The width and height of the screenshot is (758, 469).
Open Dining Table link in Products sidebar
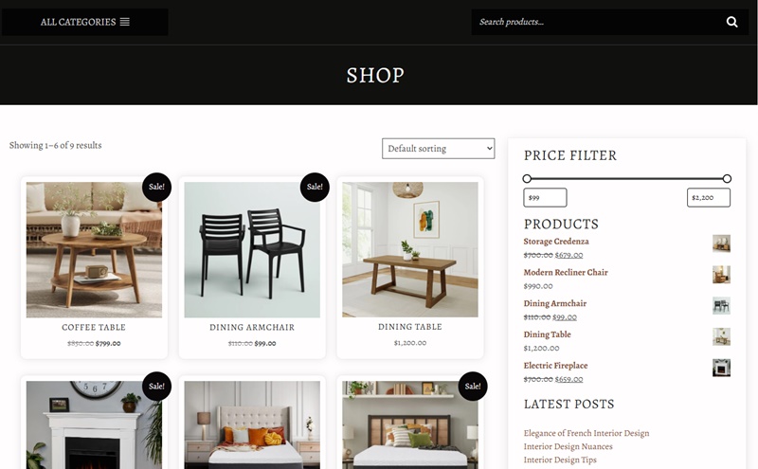click(548, 334)
